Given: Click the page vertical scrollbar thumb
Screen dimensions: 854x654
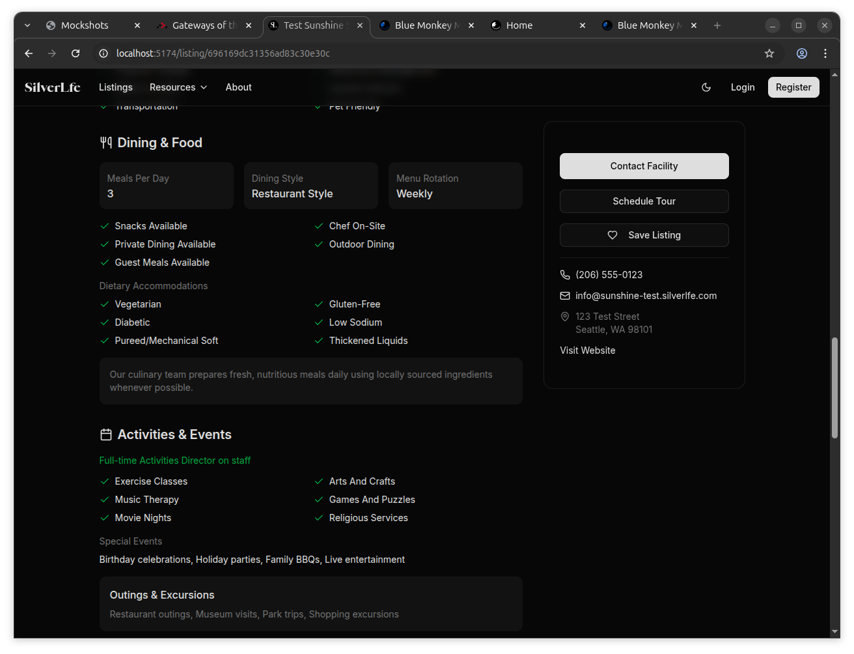Looking at the screenshot, I should [x=834, y=388].
